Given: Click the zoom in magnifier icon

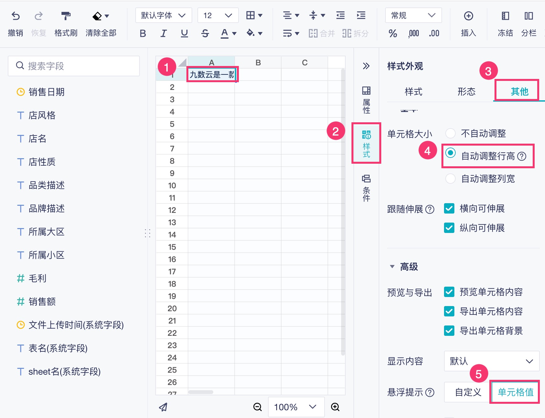Looking at the screenshot, I should (x=335, y=407).
